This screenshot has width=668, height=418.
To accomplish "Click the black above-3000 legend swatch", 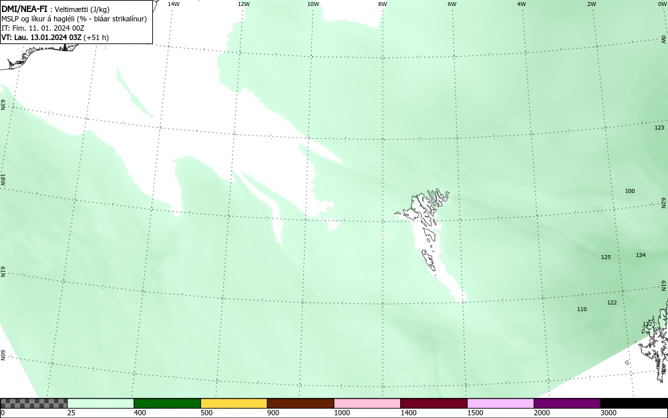I will click(634, 403).
